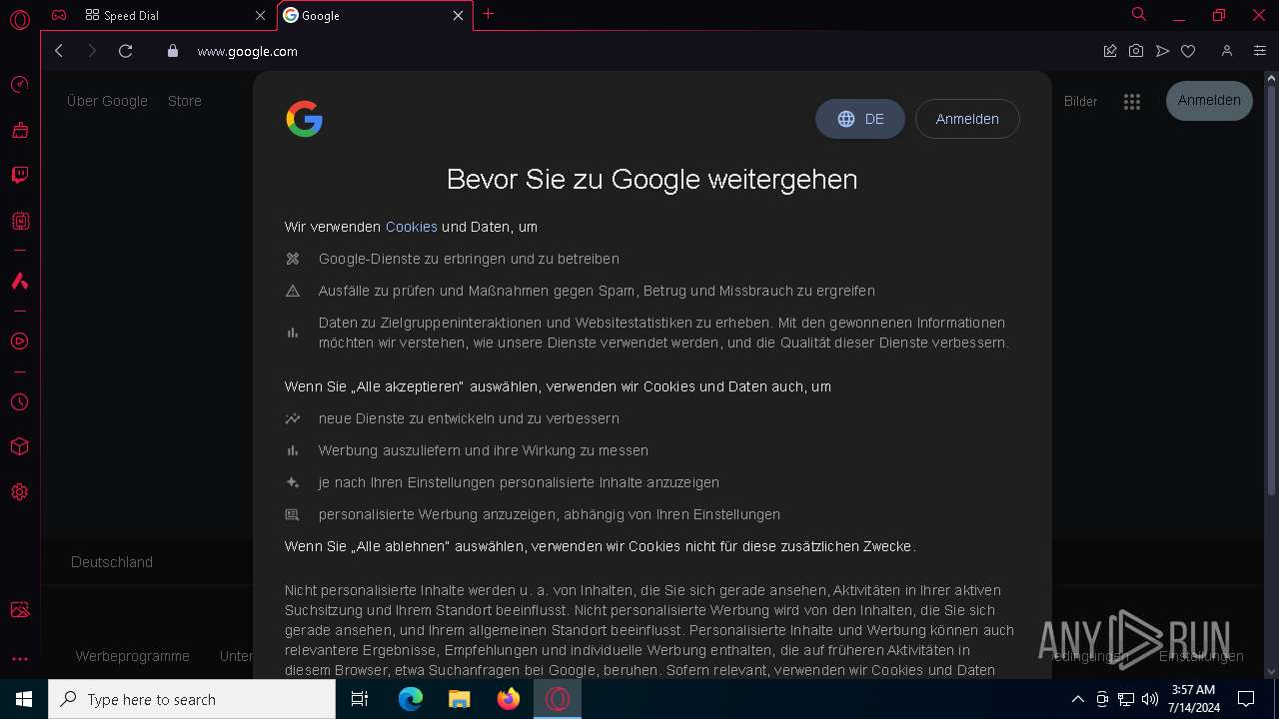Image resolution: width=1279 pixels, height=719 pixels.
Task: Click the Type here to search box
Action: pyautogui.click(x=192, y=699)
